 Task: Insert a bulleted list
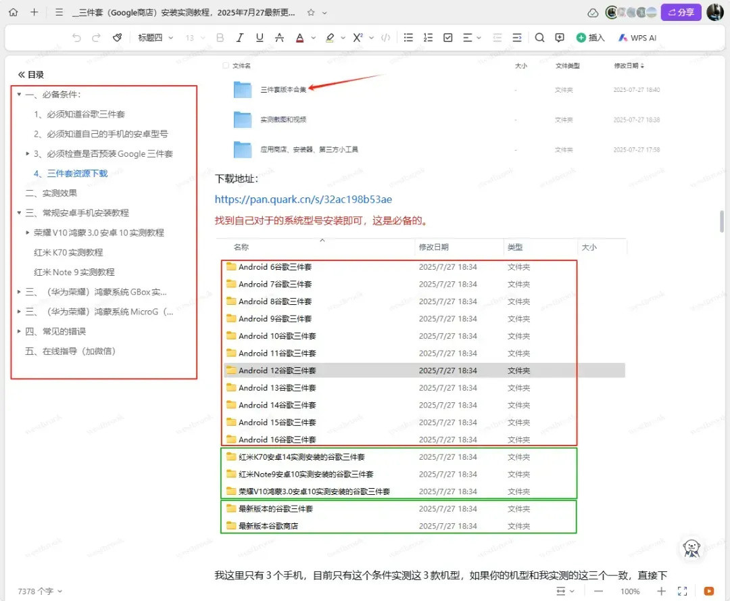coord(408,38)
